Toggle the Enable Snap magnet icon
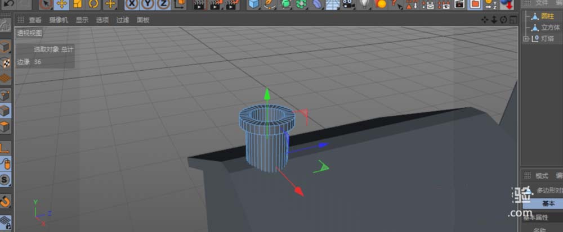The height and width of the screenshot is (232, 563). [x=6, y=201]
